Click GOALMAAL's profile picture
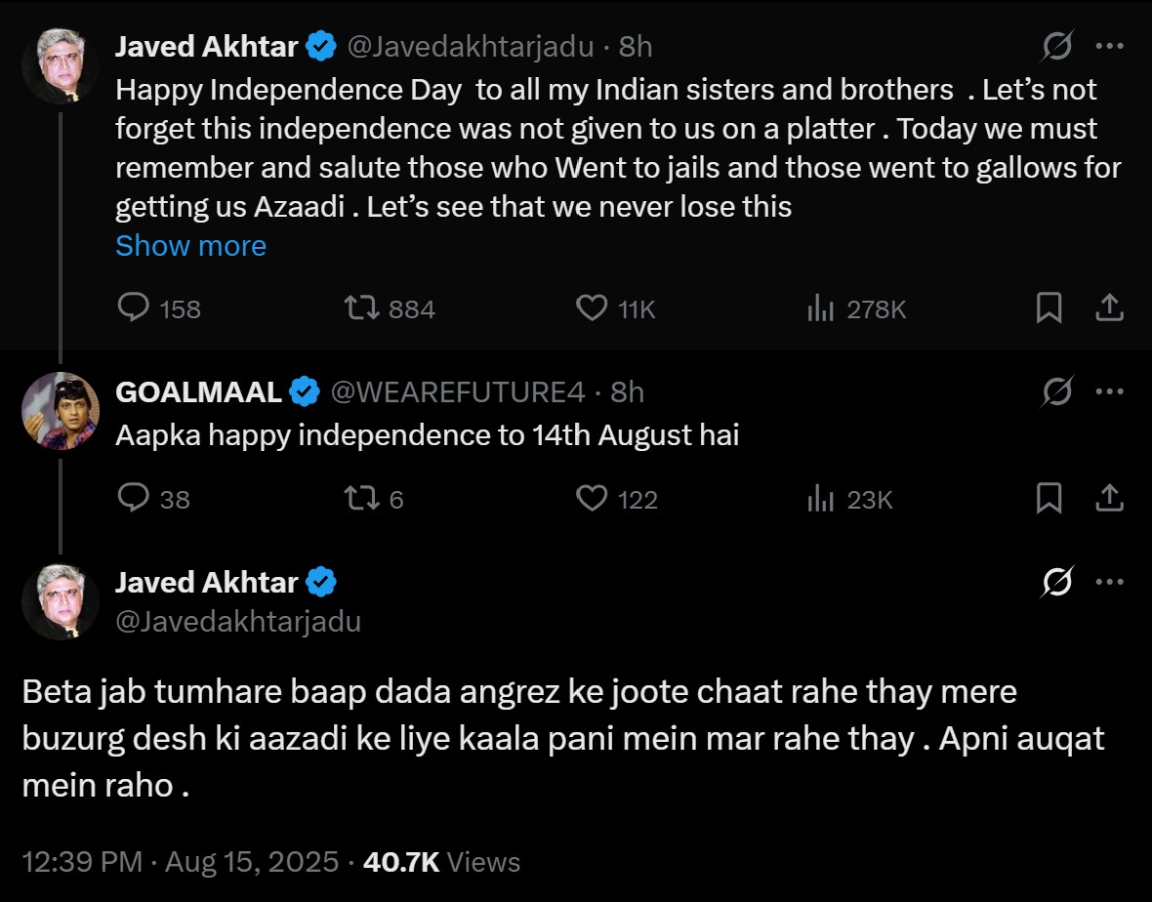1152x902 pixels. [x=61, y=410]
